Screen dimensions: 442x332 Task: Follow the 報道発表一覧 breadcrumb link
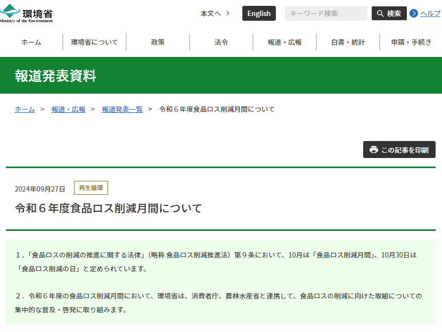(122, 109)
